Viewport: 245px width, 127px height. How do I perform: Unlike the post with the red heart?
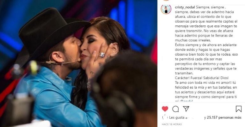coord(165,109)
